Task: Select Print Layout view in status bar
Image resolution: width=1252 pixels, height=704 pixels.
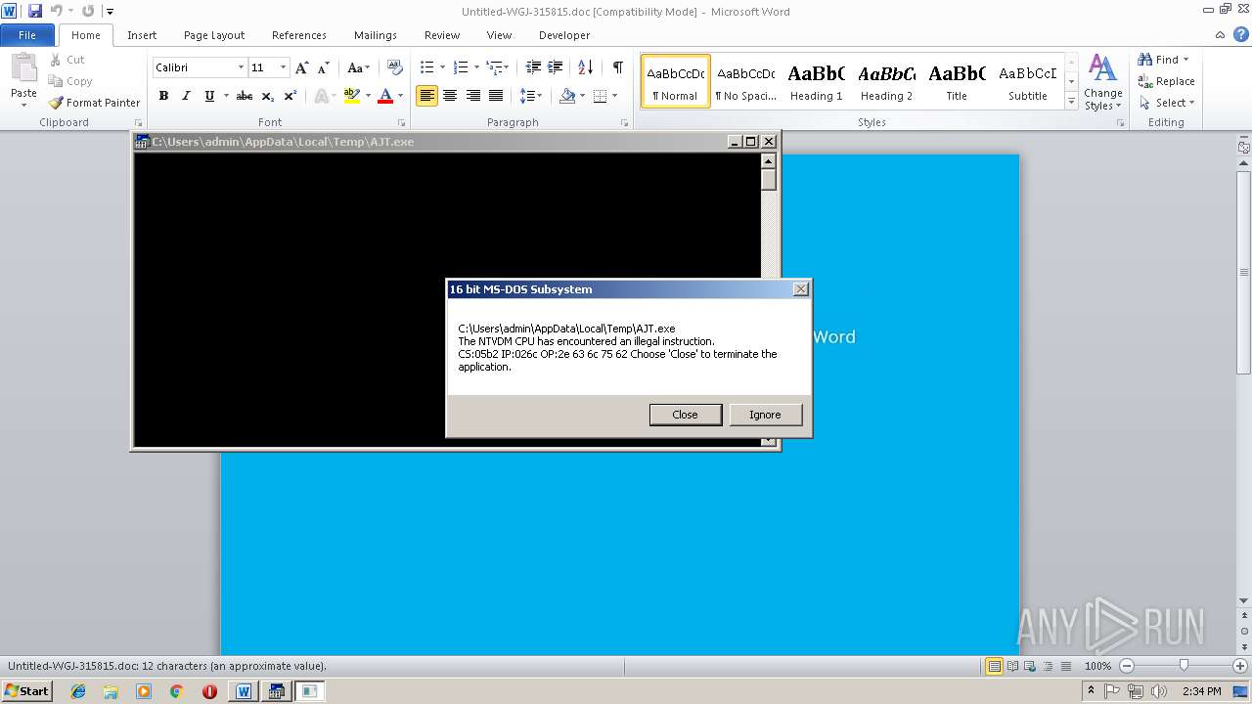Action: click(994, 666)
